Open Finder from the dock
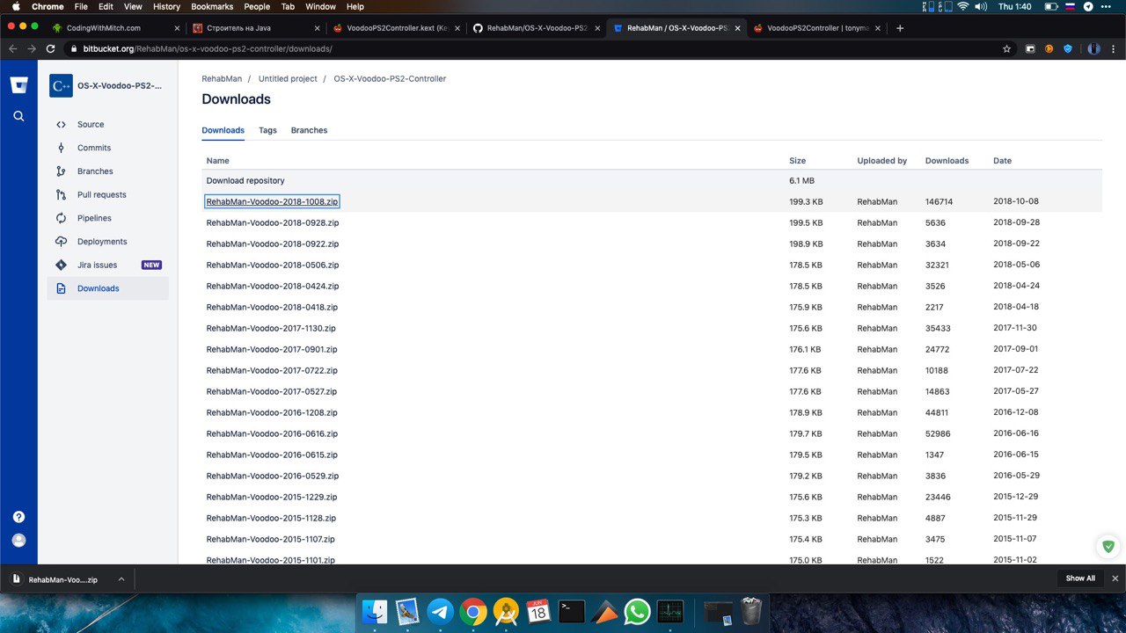Viewport: 1126px width, 633px height. pyautogui.click(x=376, y=611)
